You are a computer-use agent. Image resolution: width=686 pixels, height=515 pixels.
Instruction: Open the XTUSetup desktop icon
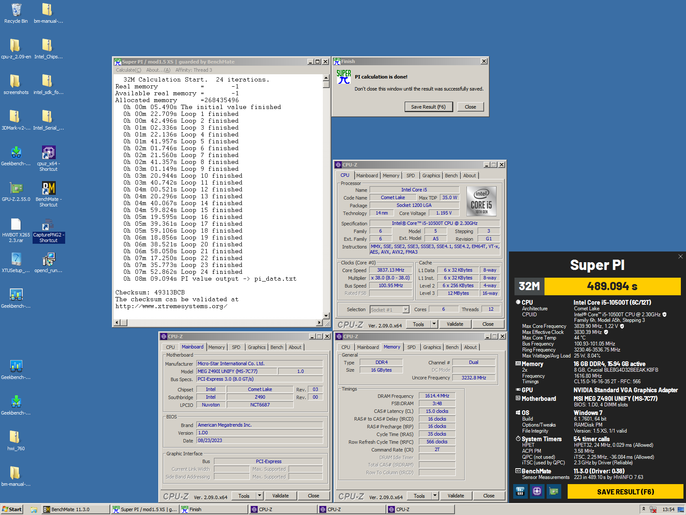(16, 263)
